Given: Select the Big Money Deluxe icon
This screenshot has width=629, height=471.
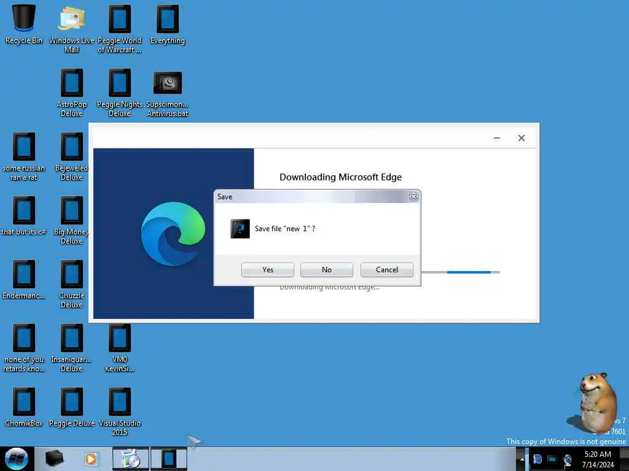Looking at the screenshot, I should pos(72,221).
